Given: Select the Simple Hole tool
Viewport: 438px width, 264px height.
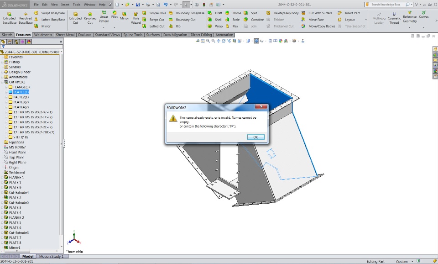Looking at the screenshot, I should 154,13.
